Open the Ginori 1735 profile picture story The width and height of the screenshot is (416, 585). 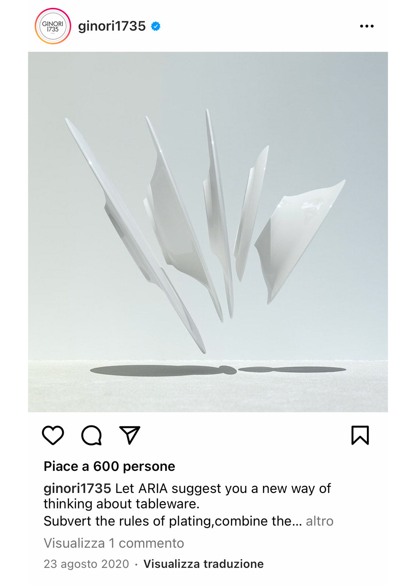(53, 26)
